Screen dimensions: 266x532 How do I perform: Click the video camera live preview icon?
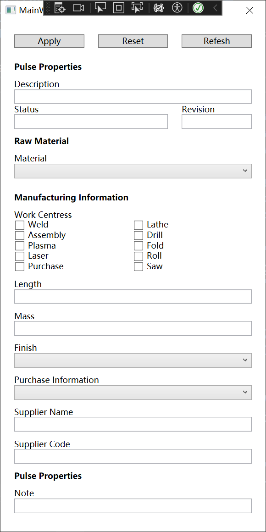click(x=78, y=8)
